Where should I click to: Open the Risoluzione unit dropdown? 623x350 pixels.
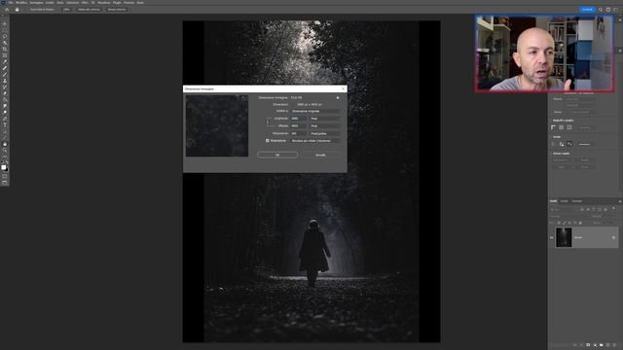pyautogui.click(x=325, y=133)
